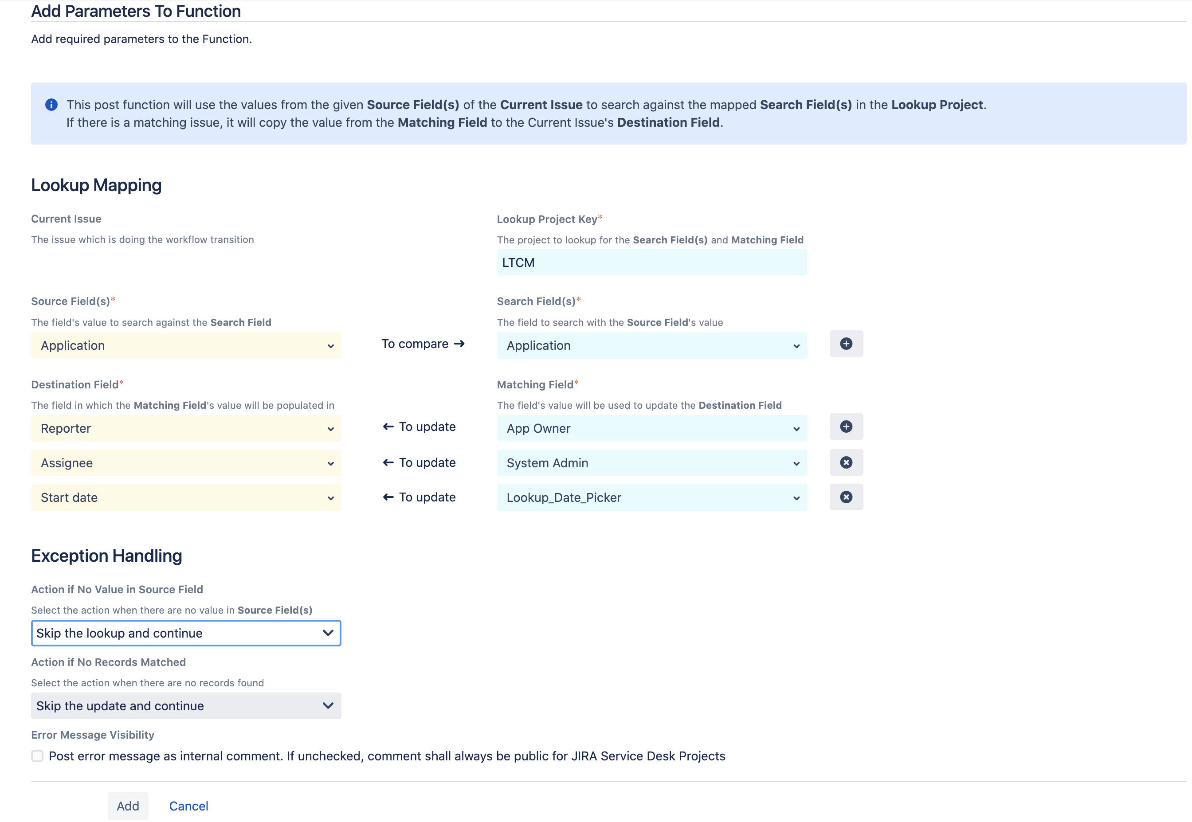Add another Matching Field row beside App Owner
Image resolution: width=1192 pixels, height=822 pixels.
pyautogui.click(x=846, y=427)
